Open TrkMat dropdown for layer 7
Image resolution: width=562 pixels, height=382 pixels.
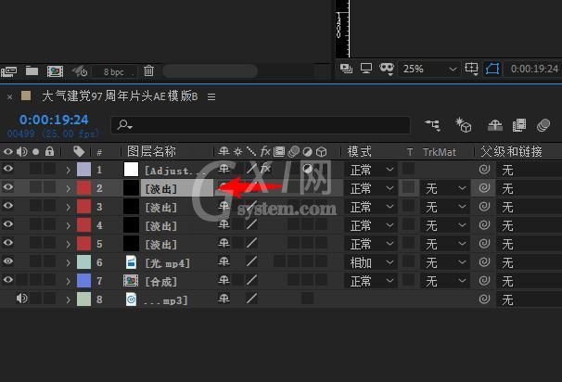445,281
